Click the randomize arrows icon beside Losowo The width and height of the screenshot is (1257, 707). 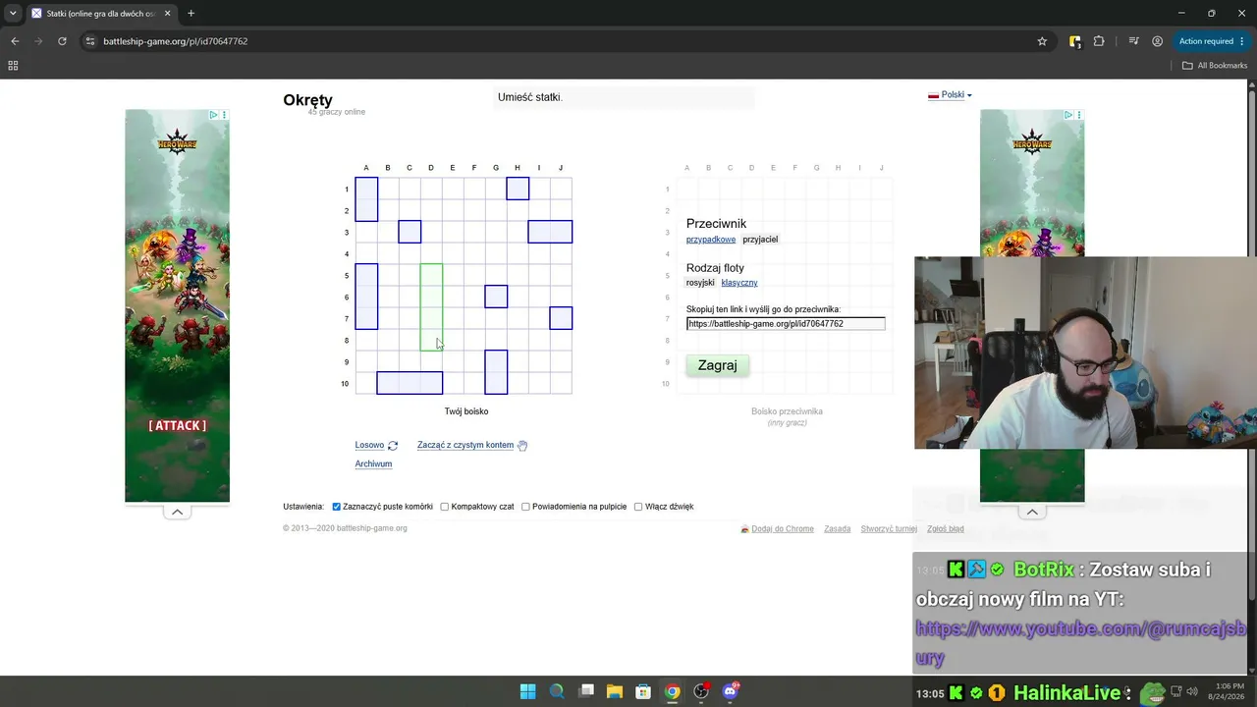coord(393,446)
